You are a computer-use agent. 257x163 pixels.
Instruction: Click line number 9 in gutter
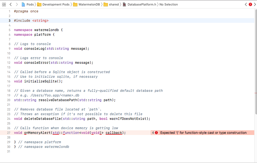point(10,49)
